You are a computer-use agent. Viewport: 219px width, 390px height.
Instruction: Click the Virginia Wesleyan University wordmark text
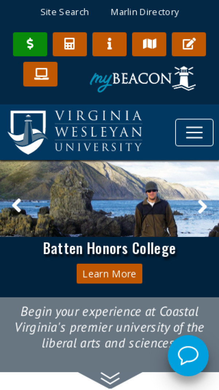[99, 131]
